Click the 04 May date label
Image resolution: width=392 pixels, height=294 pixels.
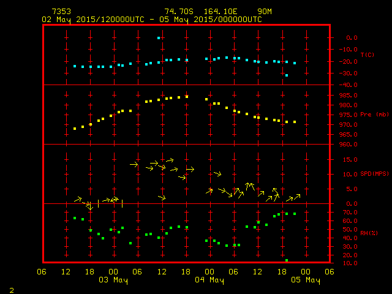[x=209, y=281]
